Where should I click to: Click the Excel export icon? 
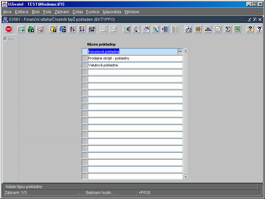[x=238, y=29]
